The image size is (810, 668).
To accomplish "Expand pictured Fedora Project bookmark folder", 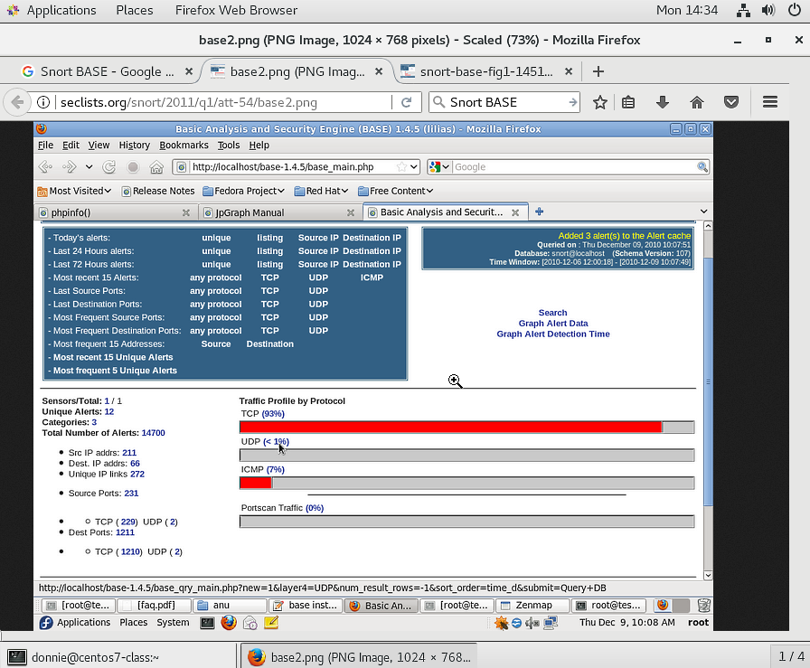I will click(244, 191).
